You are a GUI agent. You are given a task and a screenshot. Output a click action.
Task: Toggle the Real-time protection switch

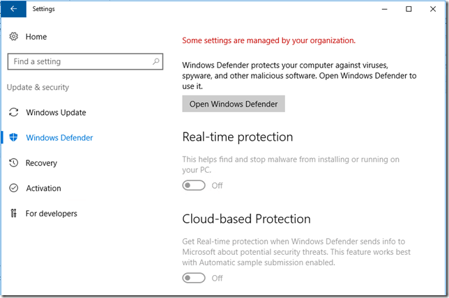194,185
